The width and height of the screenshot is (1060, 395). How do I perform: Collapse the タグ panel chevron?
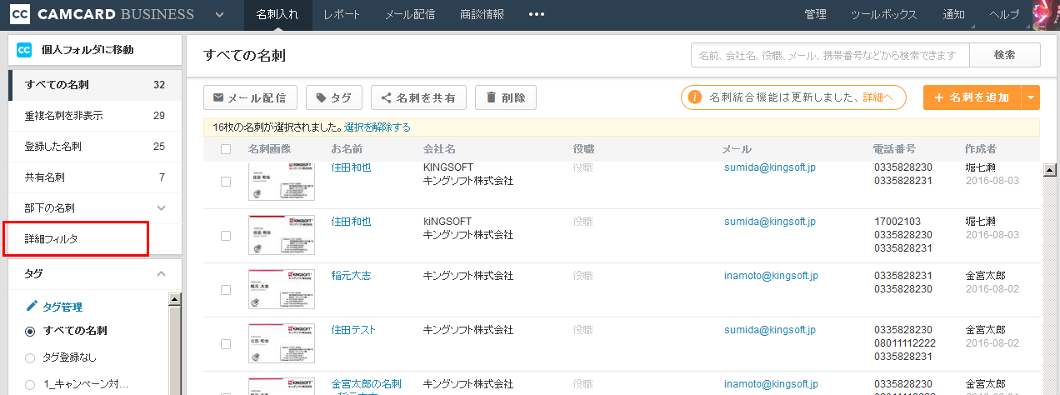coord(161,273)
